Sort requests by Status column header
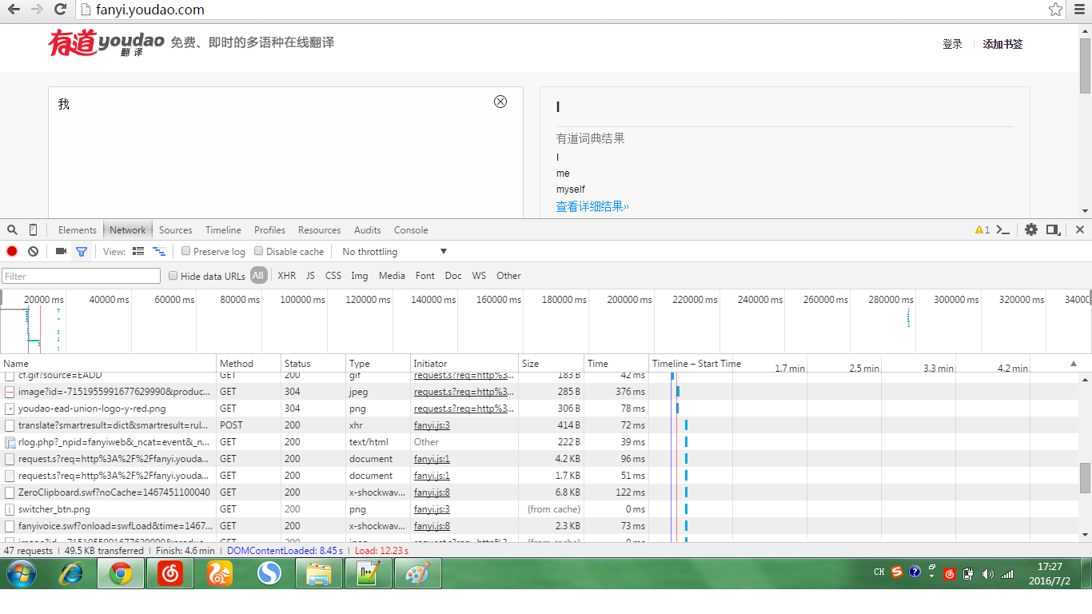1092x614 pixels. [x=313, y=364]
